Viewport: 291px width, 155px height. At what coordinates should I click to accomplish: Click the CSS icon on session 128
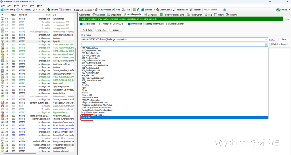tap(2, 100)
